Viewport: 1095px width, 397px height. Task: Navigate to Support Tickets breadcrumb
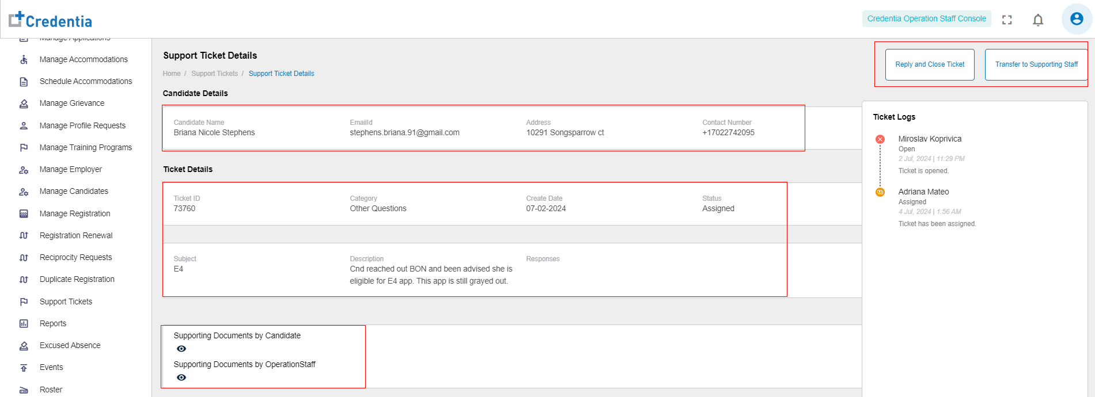pyautogui.click(x=214, y=74)
